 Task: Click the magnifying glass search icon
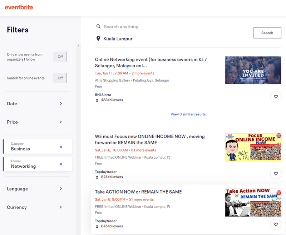[98, 27]
